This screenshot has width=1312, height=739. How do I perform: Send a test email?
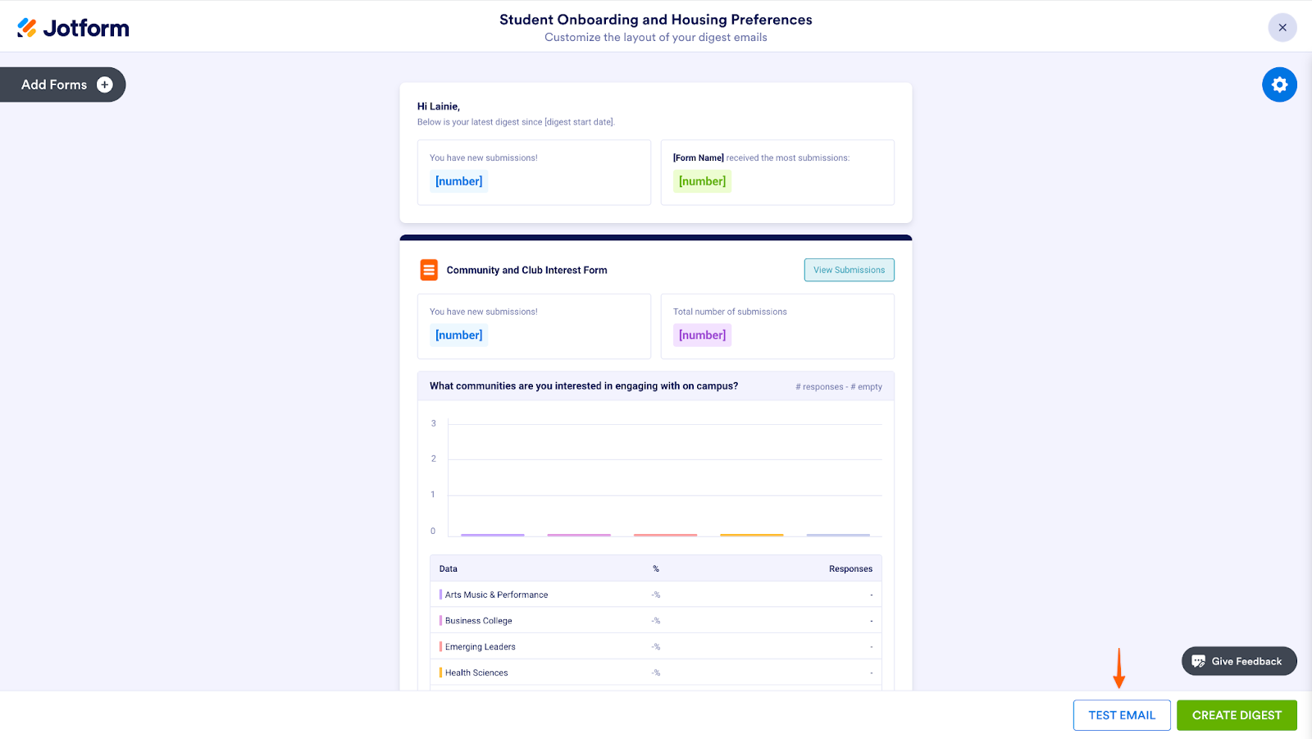point(1121,715)
